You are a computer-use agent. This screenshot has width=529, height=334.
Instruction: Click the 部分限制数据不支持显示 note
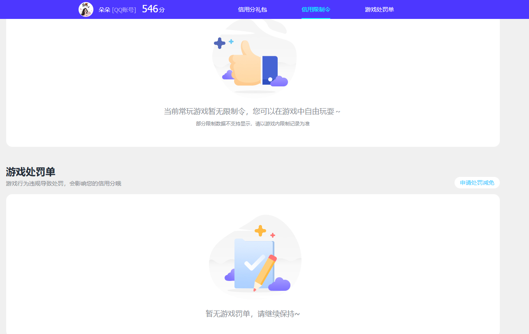(x=253, y=123)
